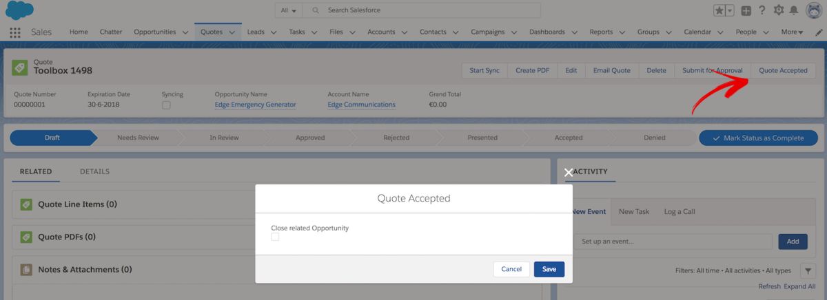Screen dimensions: 827x300
Task: Expand the Leads tab dropdown chevron
Action: (274, 32)
